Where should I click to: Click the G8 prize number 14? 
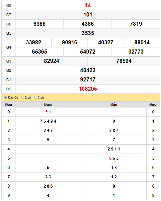[88, 5]
